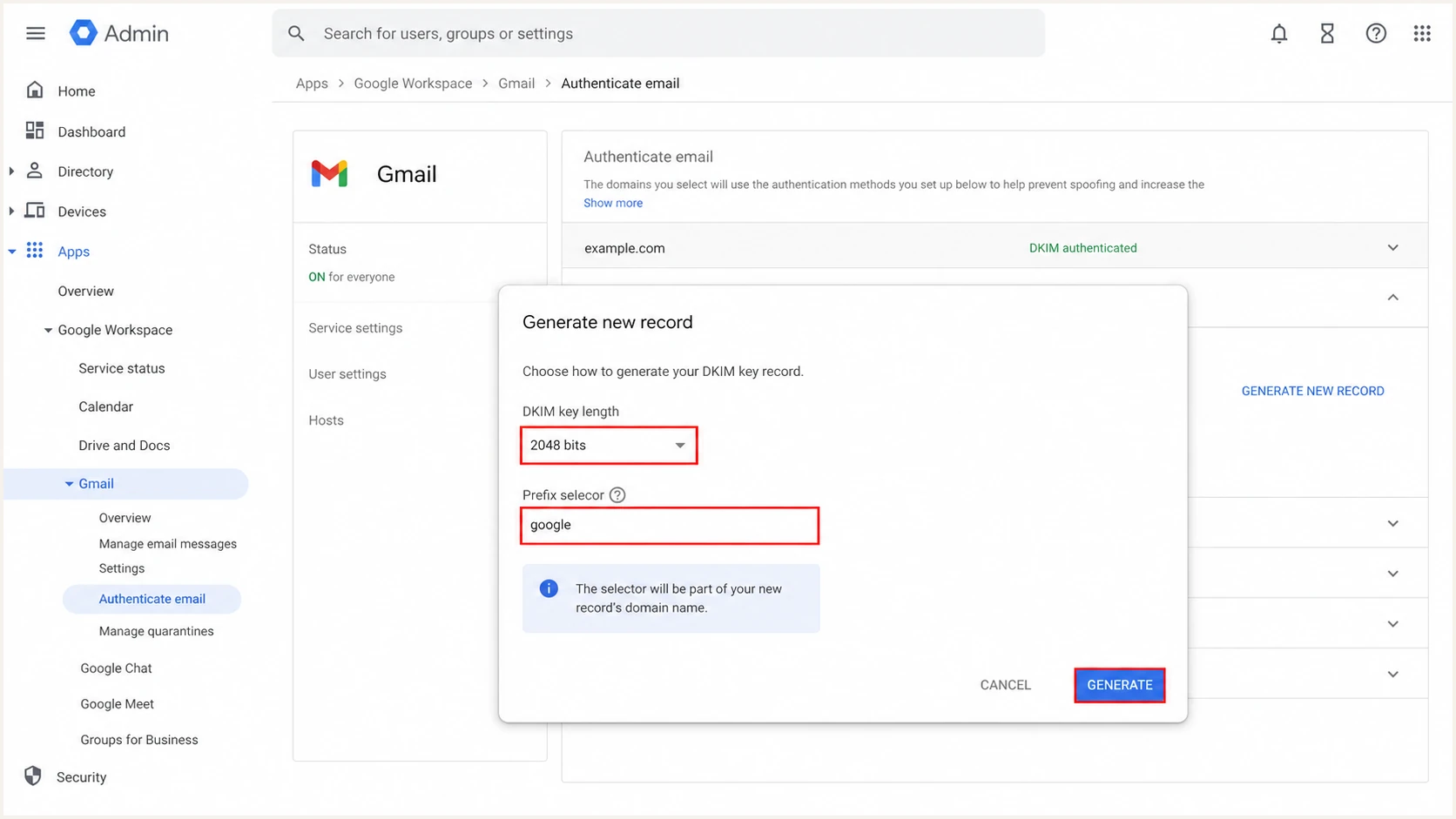Collapse the Gmail tree node
Image resolution: width=1456 pixels, height=819 pixels.
pyautogui.click(x=69, y=484)
